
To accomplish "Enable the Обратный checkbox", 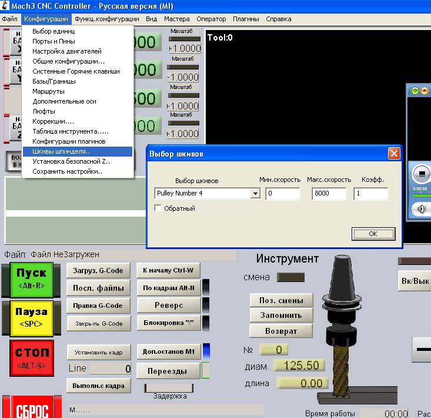I will pos(158,208).
